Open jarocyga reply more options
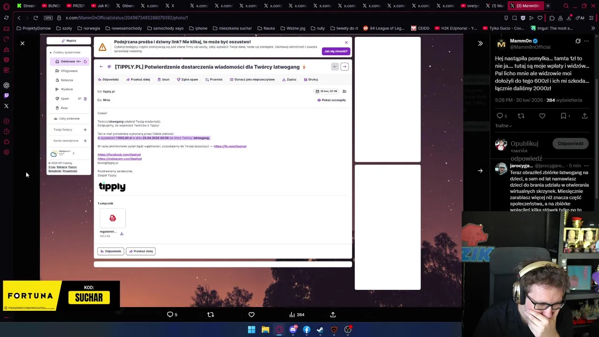Image resolution: width=599 pixels, height=337 pixels. click(586, 166)
